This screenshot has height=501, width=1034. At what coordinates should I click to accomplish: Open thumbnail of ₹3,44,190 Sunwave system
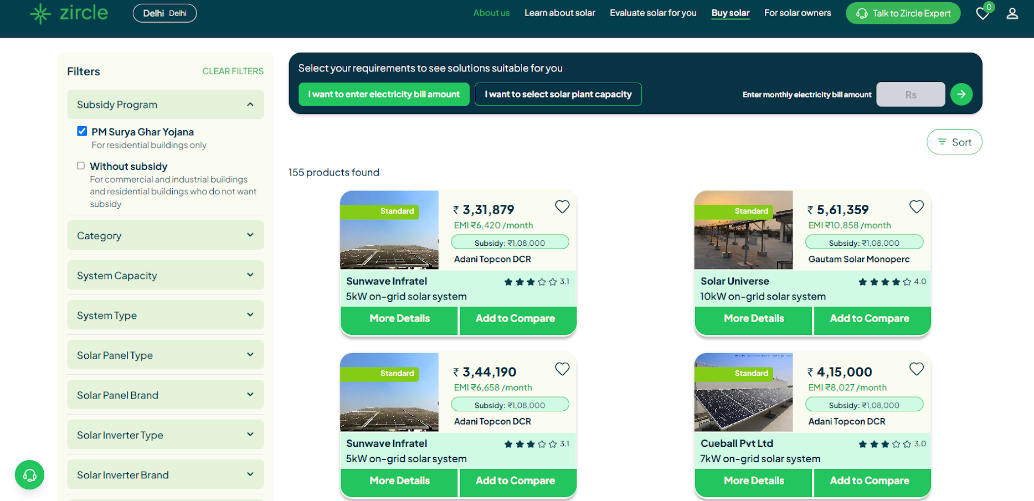[x=389, y=392]
